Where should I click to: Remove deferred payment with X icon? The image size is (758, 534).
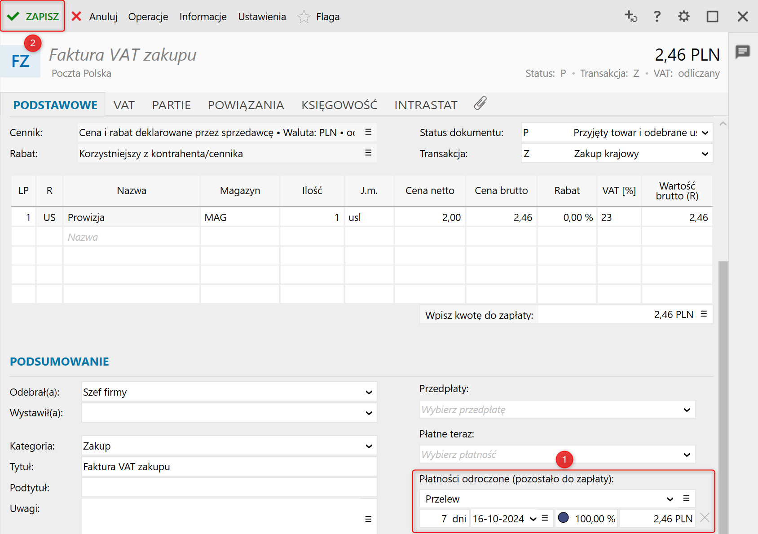point(705,518)
